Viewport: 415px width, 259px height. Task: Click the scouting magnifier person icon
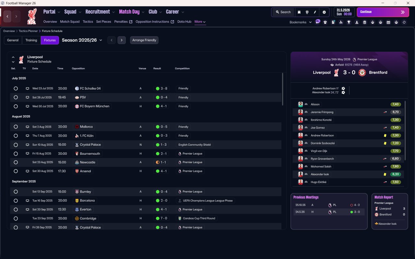[x=341, y=22]
